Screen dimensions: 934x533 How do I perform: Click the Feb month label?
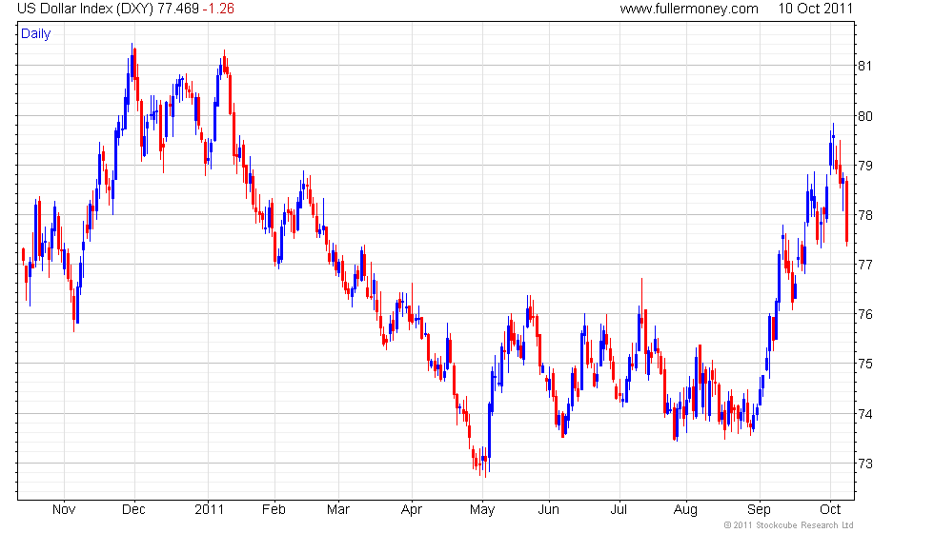(274, 510)
